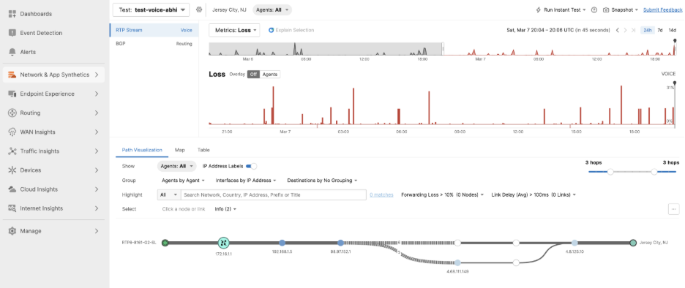This screenshot has height=288, width=685.
Task: Expand the Manage menu chevron
Action: point(97,231)
